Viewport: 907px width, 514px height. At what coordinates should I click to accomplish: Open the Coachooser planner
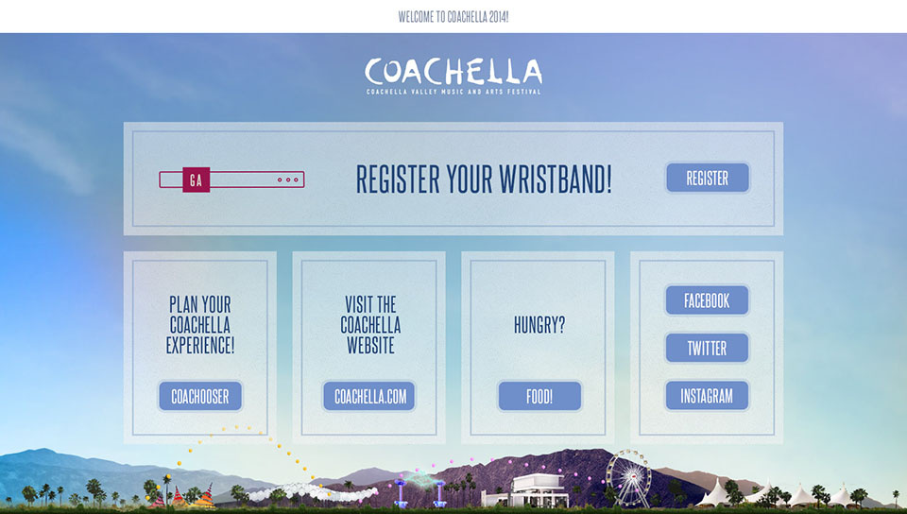(x=200, y=396)
